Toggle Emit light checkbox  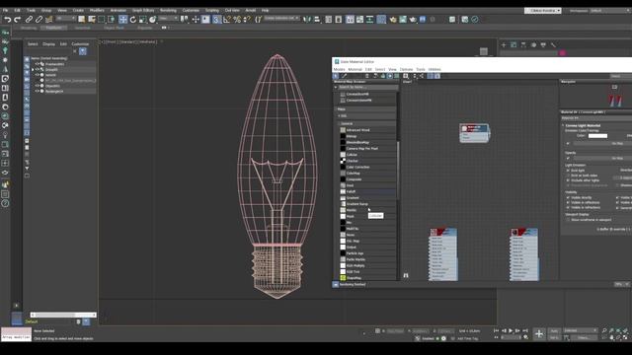point(568,171)
